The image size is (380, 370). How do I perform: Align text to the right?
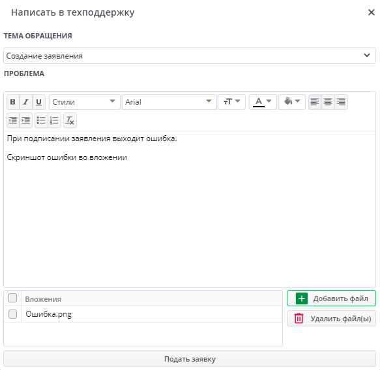point(341,102)
